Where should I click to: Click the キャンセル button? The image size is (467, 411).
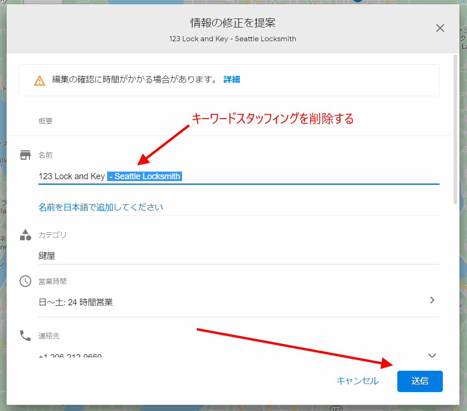coord(357,381)
